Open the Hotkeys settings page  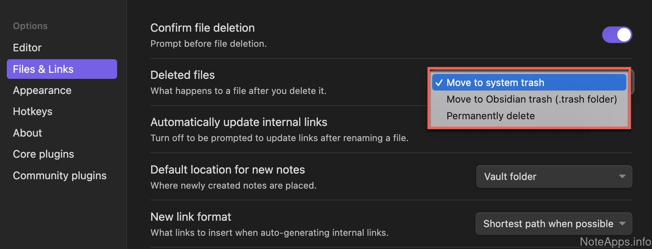[32, 112]
